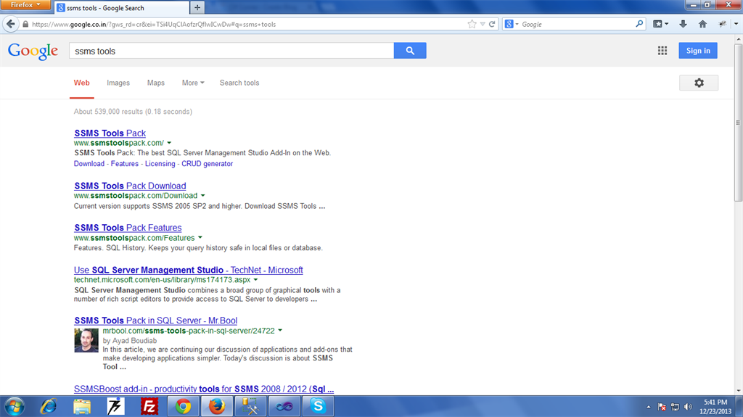This screenshot has width=743, height=417.
Task: Select the 'ssms tools - Google Search' browser tab
Action: 122,7
